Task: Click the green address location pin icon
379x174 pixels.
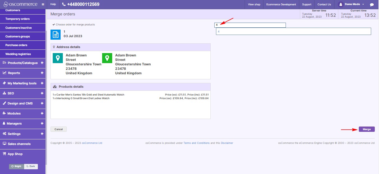Action: coord(107,58)
